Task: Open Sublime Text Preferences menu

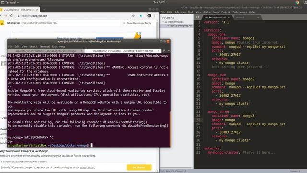Action: 239,12
